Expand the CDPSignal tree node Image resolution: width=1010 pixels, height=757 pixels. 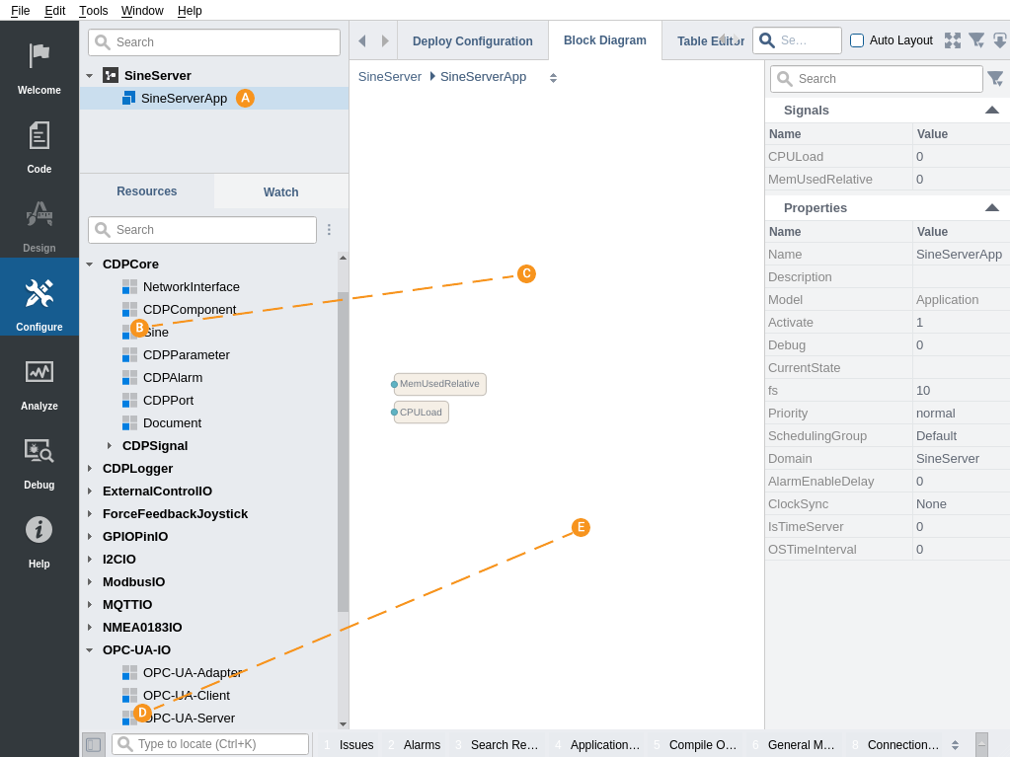[110, 445]
